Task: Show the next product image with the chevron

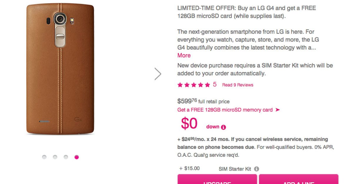Action: tap(158, 74)
